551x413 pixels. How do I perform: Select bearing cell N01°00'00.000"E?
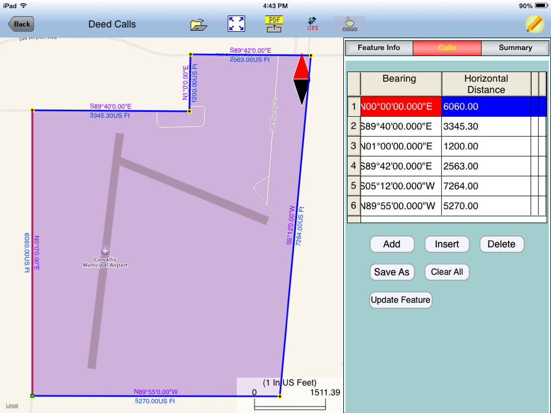(401, 146)
